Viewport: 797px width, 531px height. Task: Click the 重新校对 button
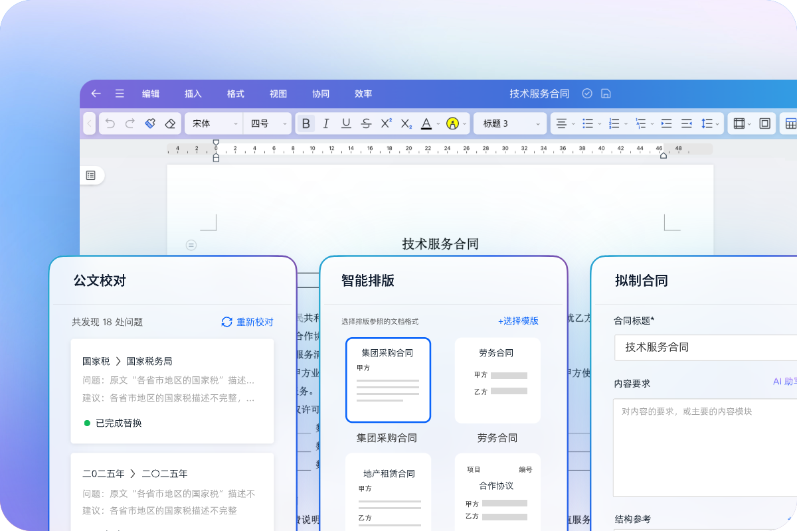pos(247,322)
